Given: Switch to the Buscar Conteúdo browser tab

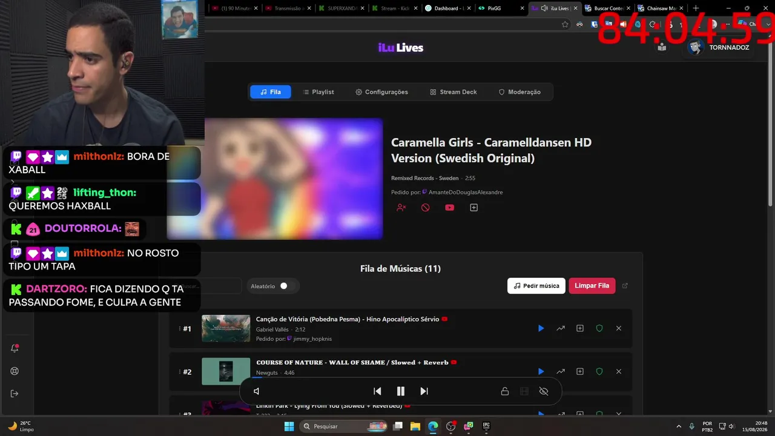Looking at the screenshot, I should click(x=607, y=8).
